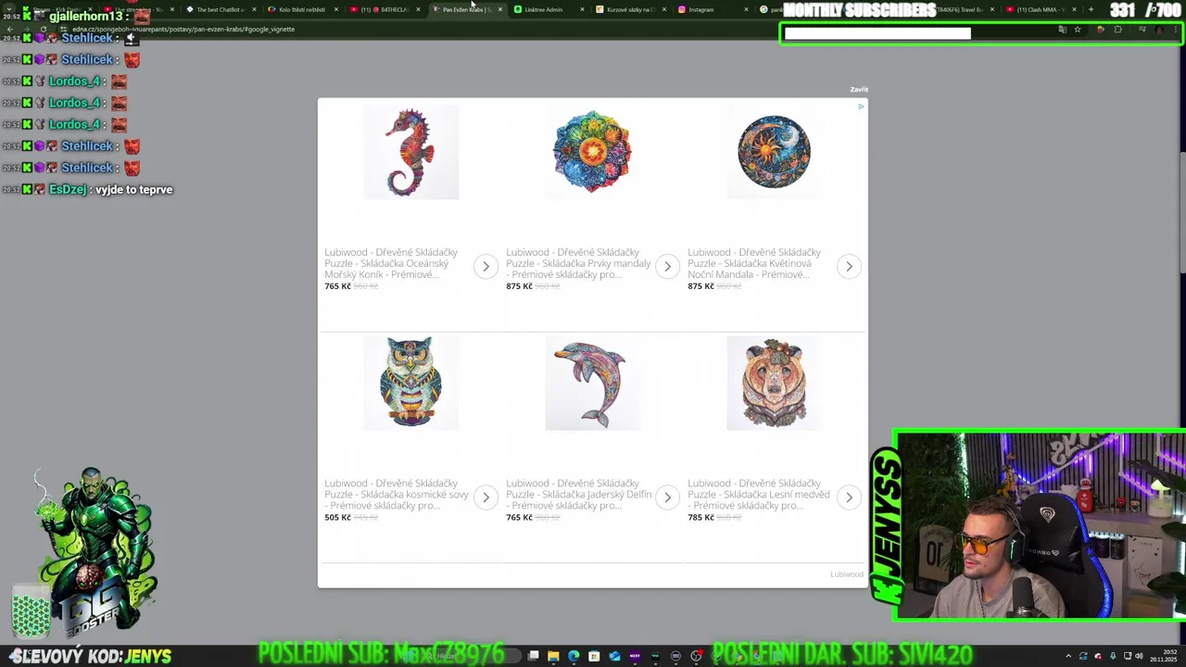Open the taskbar clock and date
1186x667 pixels.
pyautogui.click(x=1162, y=656)
